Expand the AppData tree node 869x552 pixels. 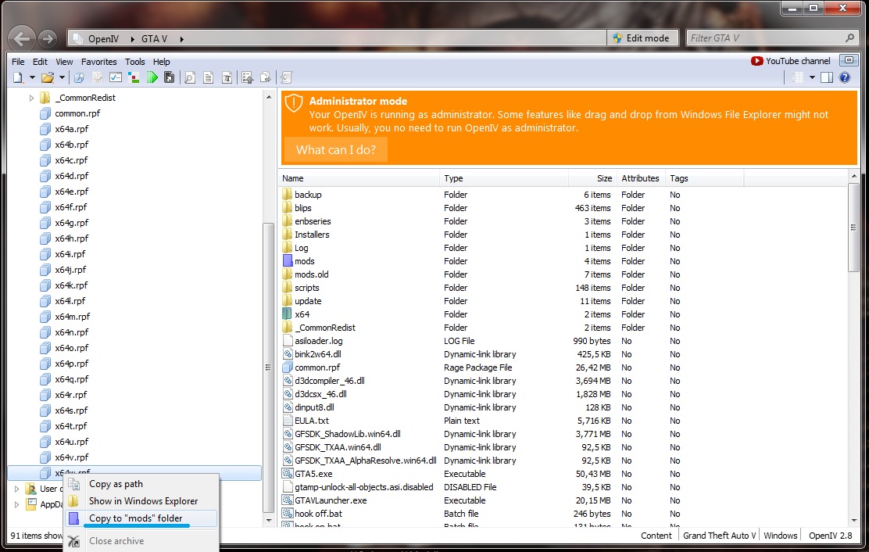coord(16,504)
